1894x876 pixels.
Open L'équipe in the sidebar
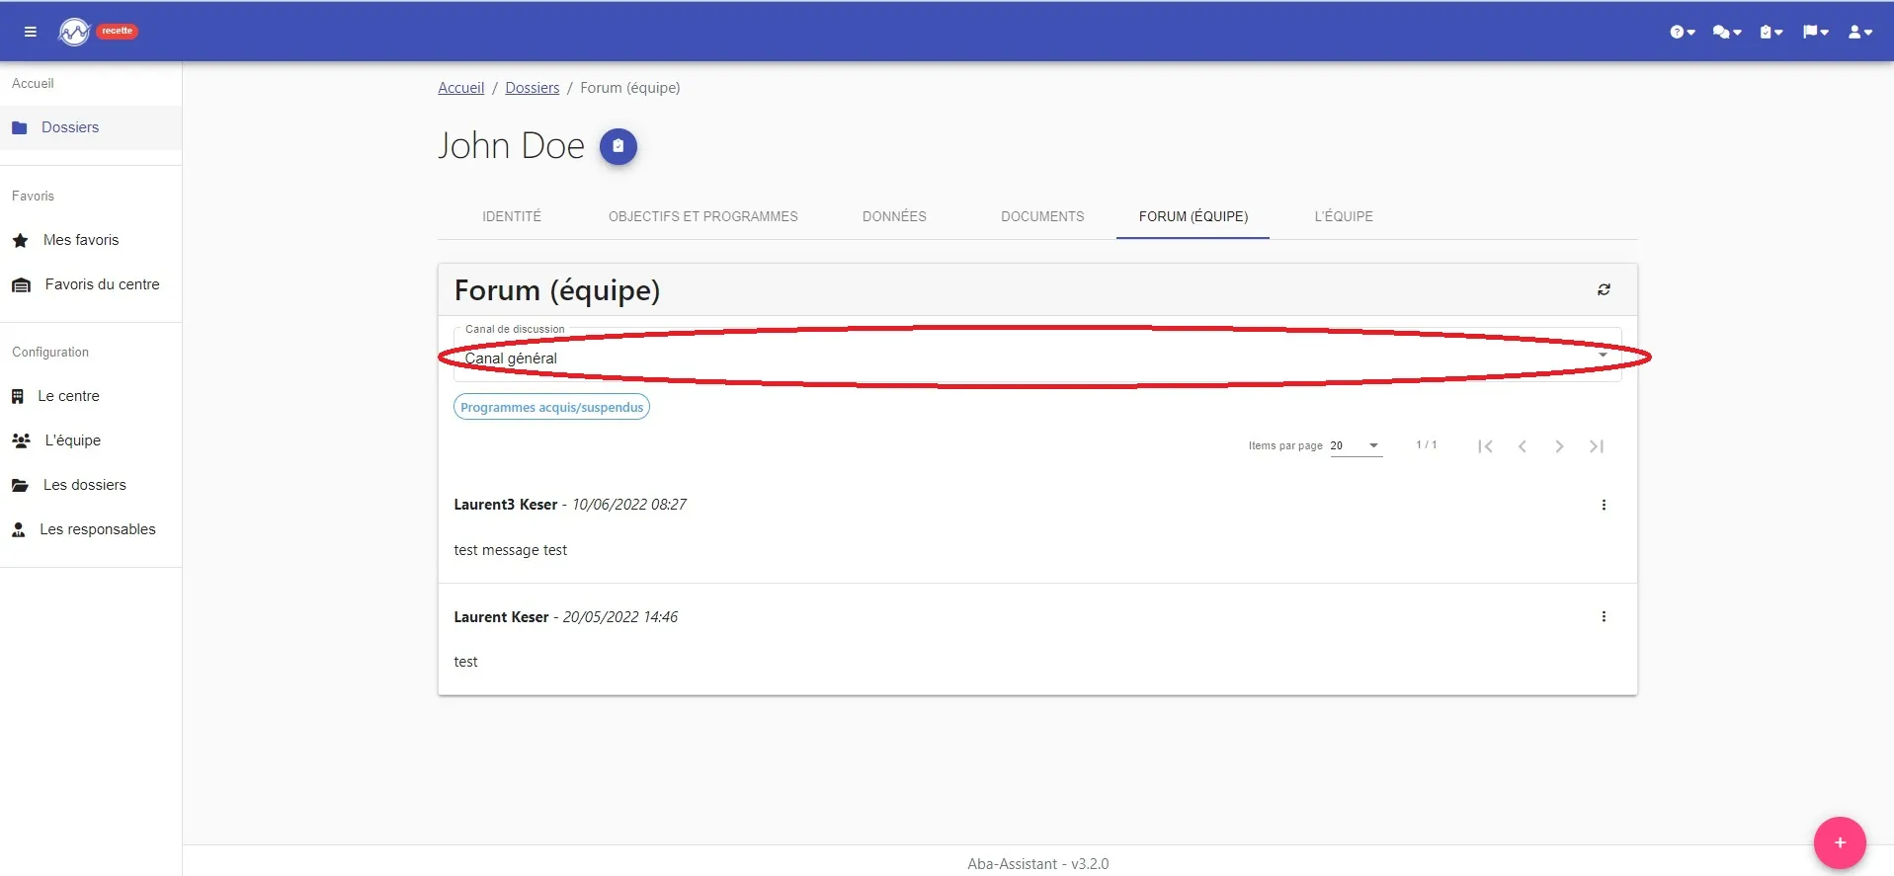(91, 440)
